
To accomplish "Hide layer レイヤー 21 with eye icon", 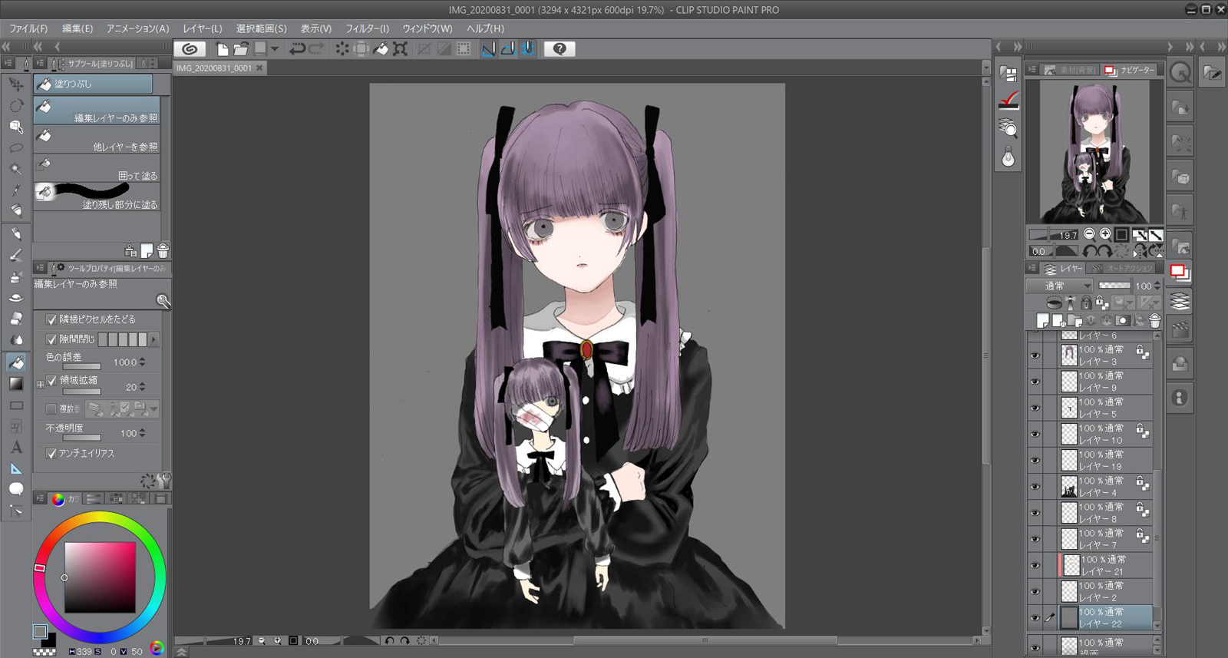I will pyautogui.click(x=1035, y=566).
